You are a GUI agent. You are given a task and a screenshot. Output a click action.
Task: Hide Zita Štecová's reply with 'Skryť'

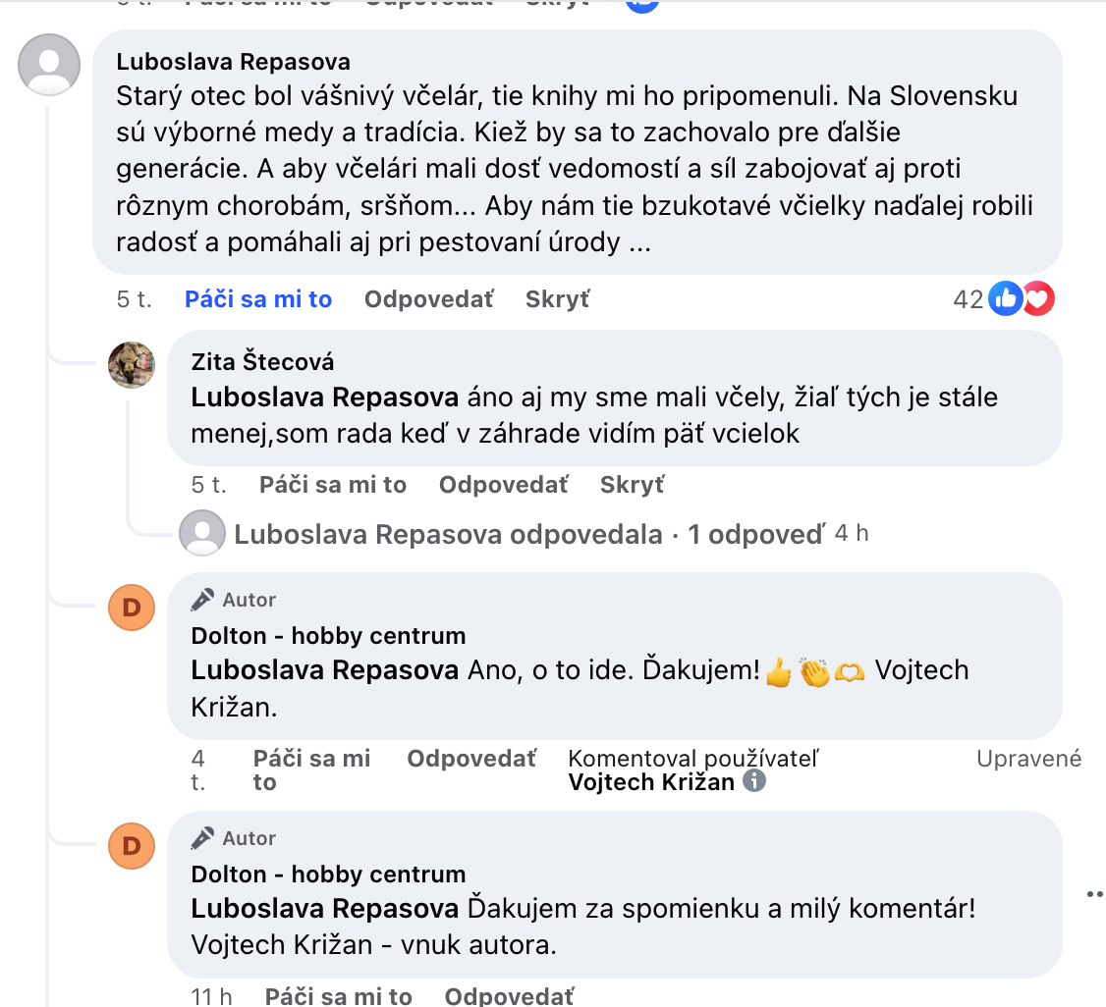(x=632, y=485)
